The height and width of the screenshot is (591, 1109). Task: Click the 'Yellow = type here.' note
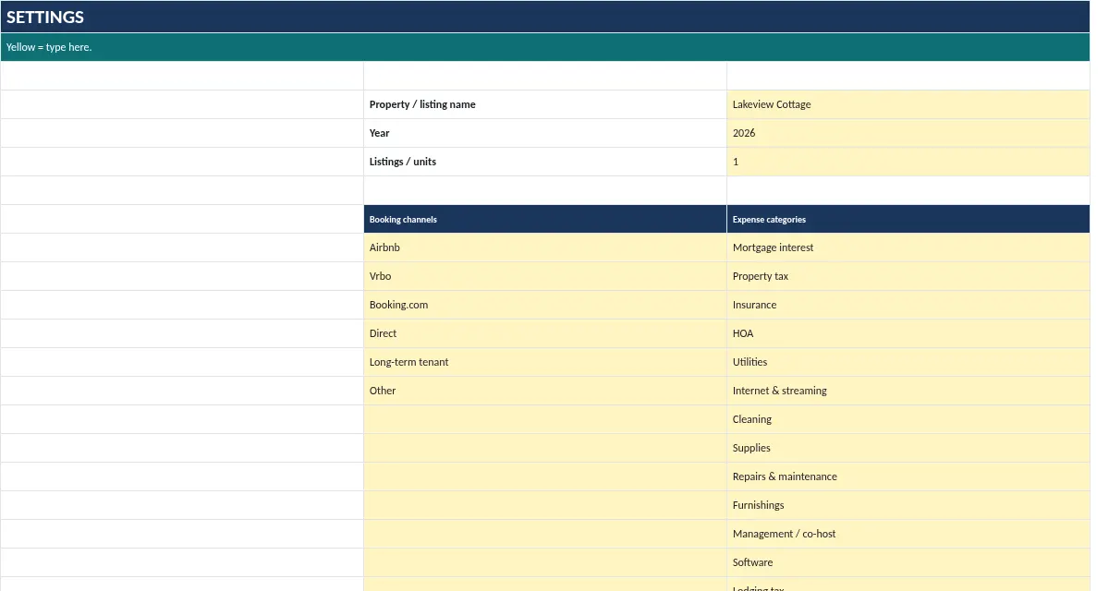(545, 47)
